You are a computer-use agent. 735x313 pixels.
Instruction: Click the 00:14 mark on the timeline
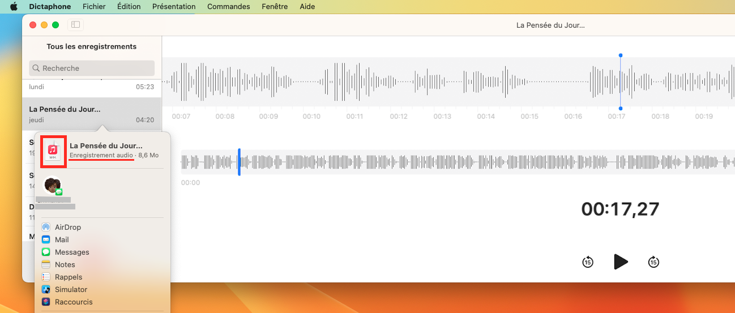click(x=486, y=117)
